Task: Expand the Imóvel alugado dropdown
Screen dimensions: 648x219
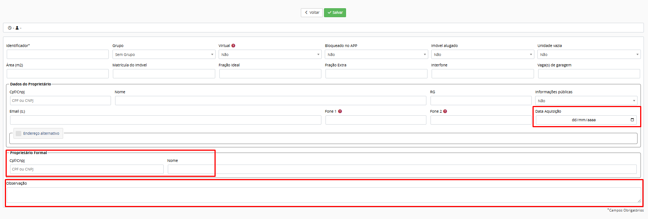Action: click(x=482, y=54)
